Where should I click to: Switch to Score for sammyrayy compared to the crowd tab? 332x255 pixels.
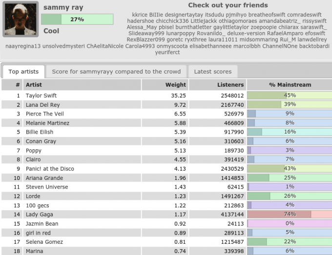(x=116, y=72)
